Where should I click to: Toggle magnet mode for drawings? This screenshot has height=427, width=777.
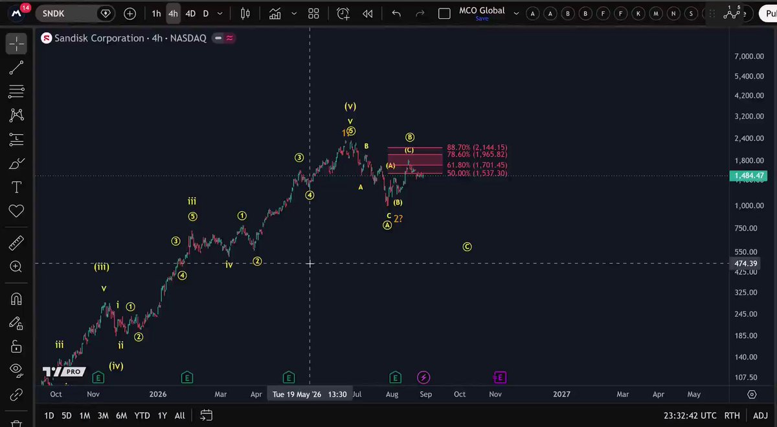pyautogui.click(x=16, y=299)
